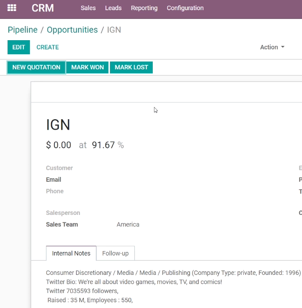Open the Sales menu
The width and height of the screenshot is (302, 308).
tap(88, 8)
